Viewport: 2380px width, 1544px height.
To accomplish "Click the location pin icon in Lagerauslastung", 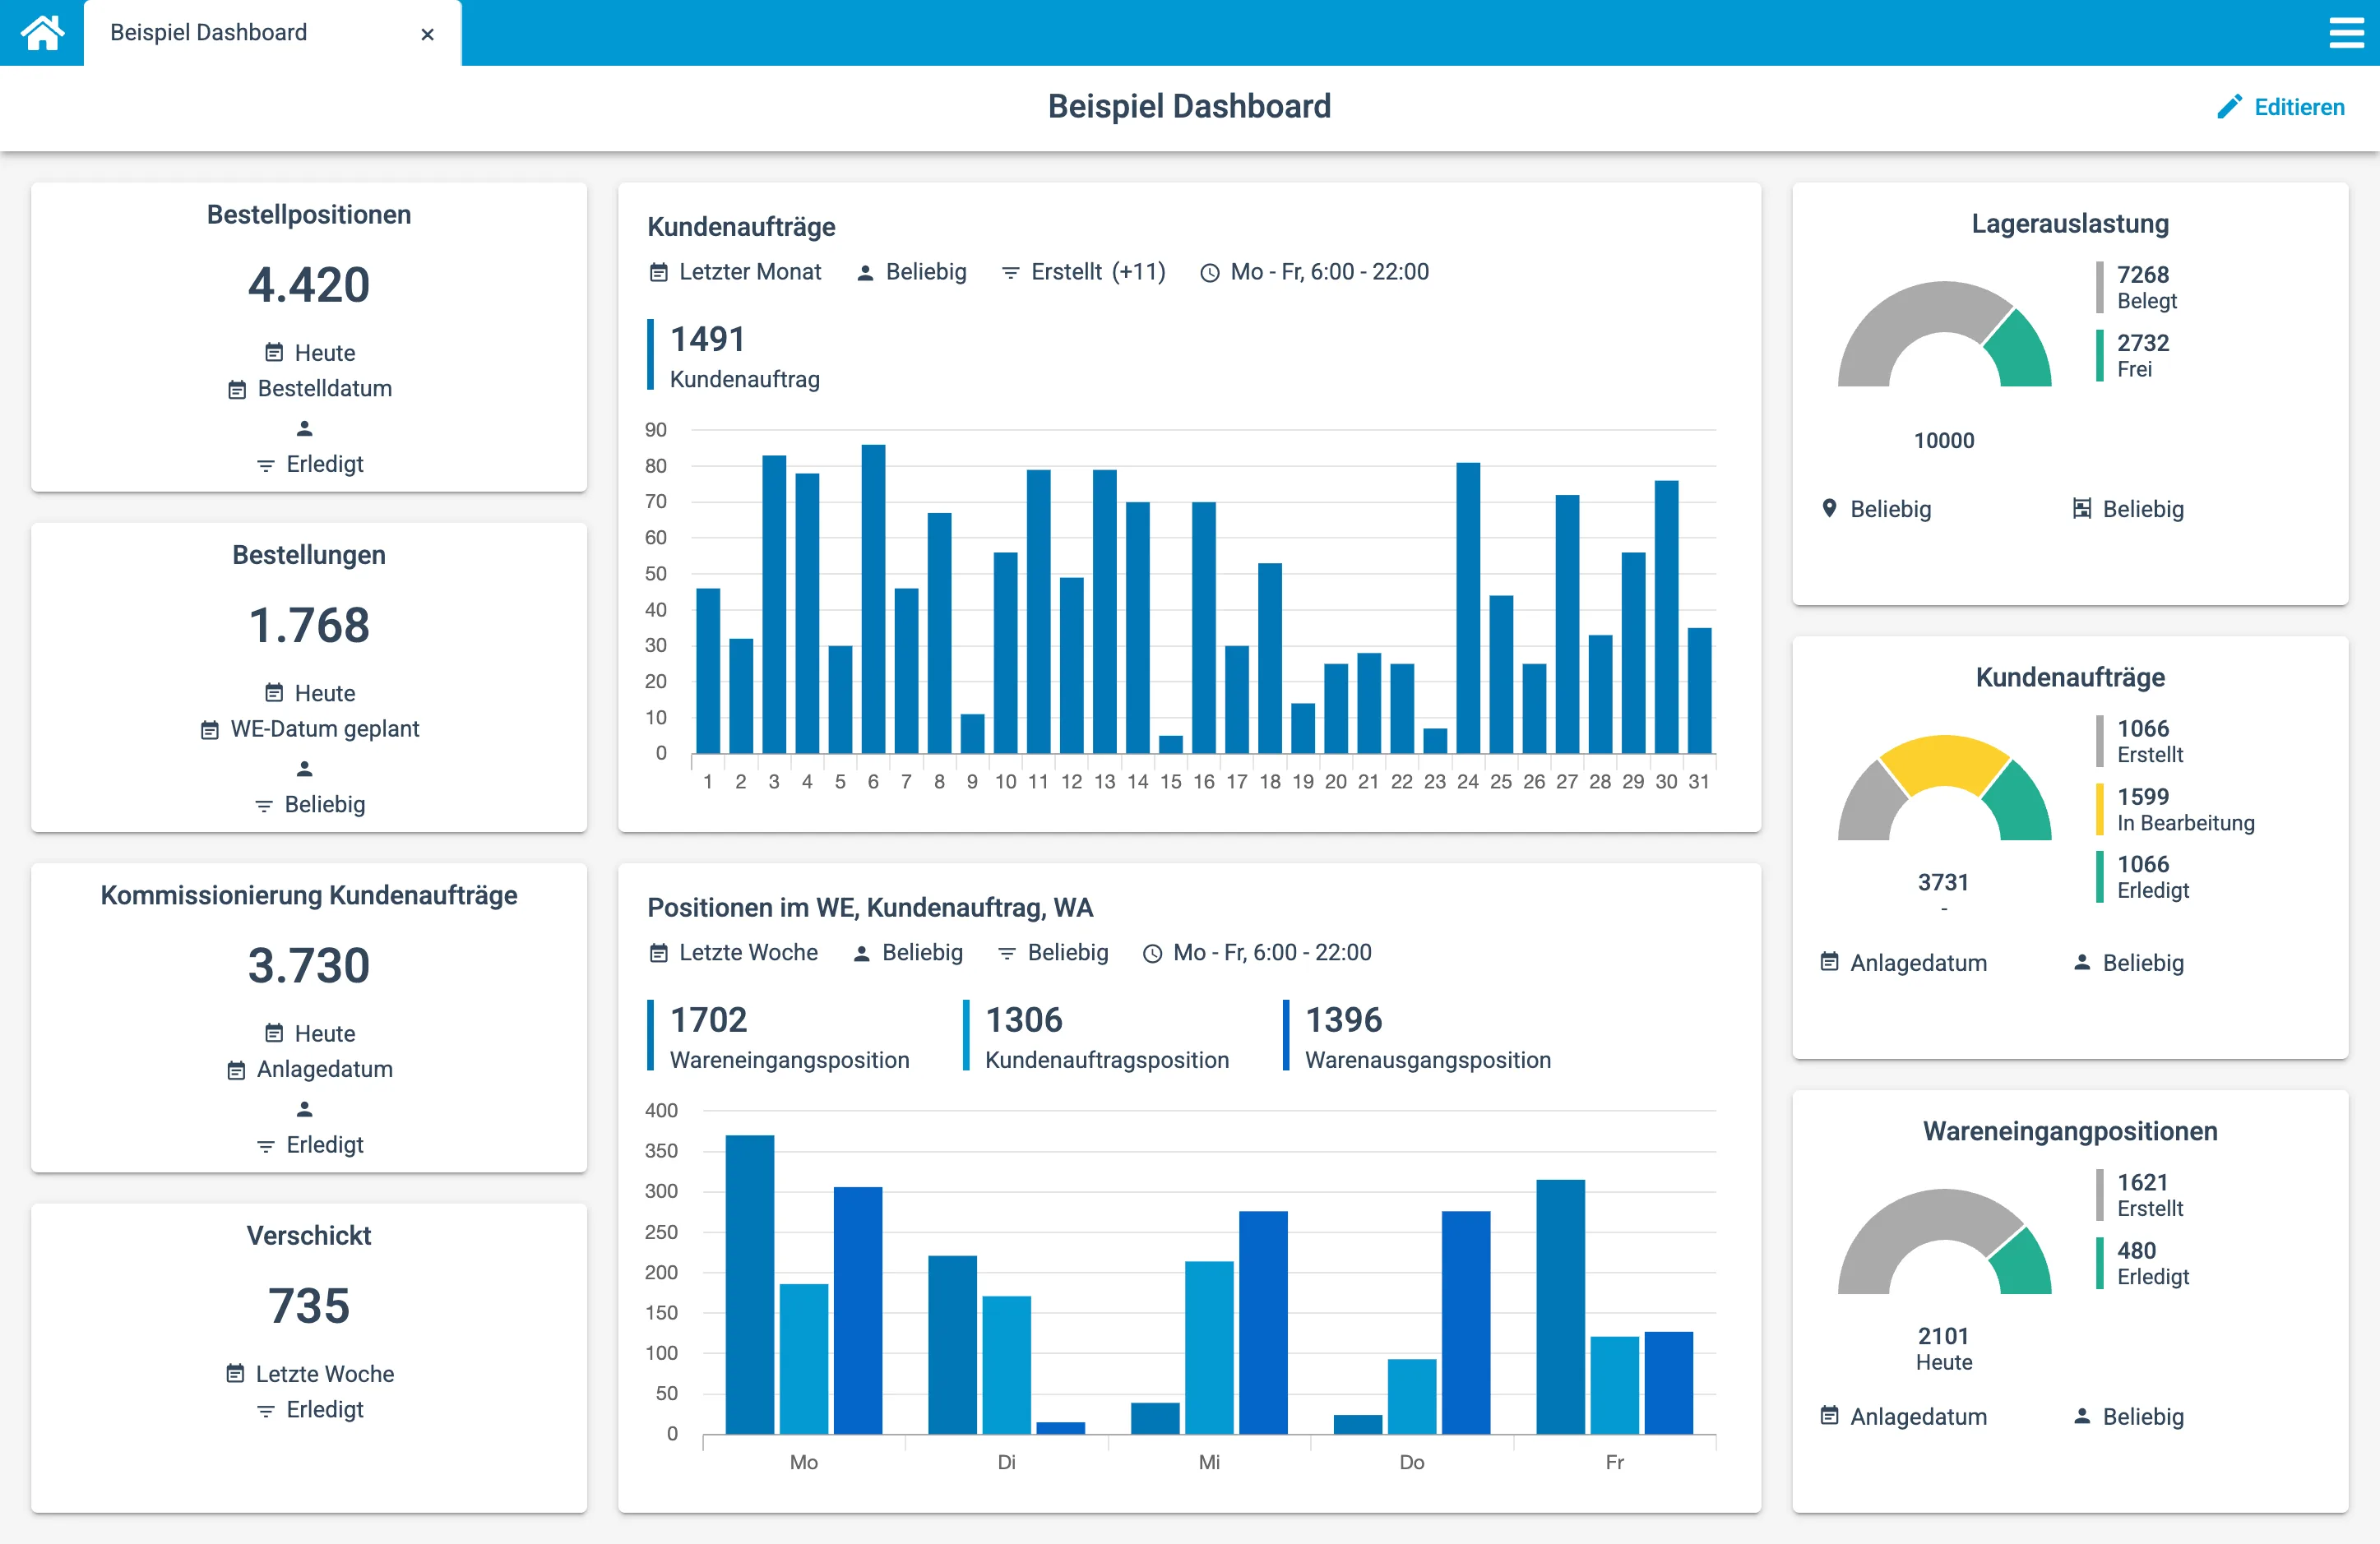I will tap(1829, 508).
